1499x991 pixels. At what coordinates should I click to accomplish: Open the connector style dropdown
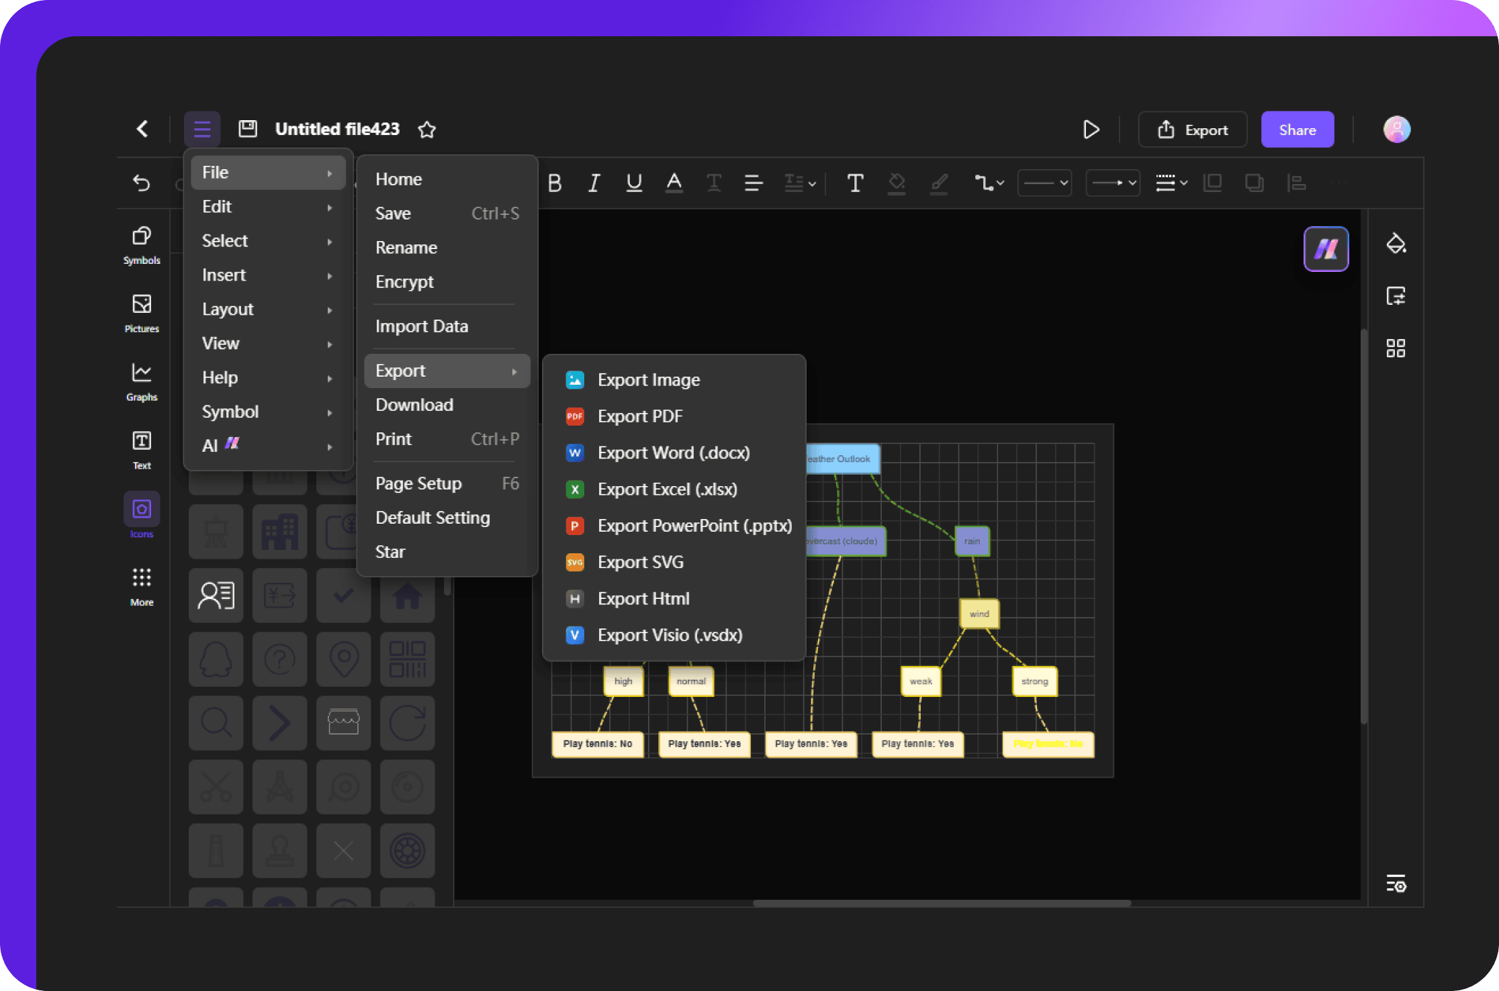pos(989,183)
